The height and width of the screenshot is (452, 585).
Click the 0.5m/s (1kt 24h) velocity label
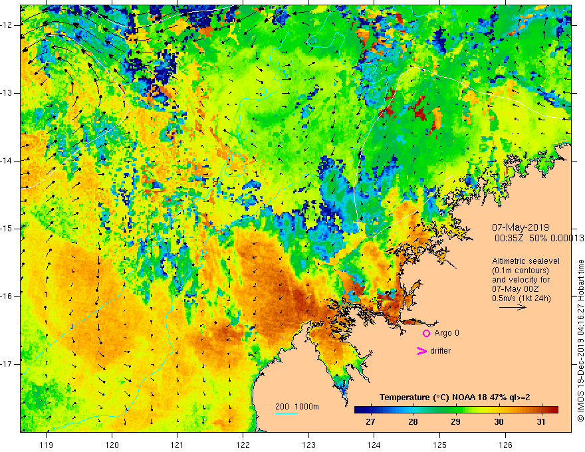pos(521,298)
